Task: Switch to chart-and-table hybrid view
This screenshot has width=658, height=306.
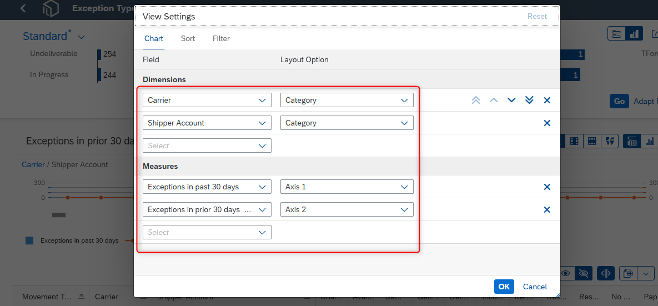Action: [x=632, y=142]
